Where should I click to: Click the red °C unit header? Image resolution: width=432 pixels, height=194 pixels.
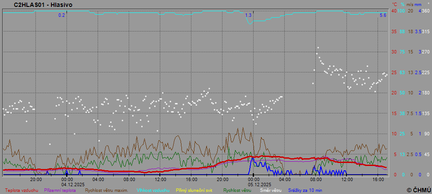[394, 4]
